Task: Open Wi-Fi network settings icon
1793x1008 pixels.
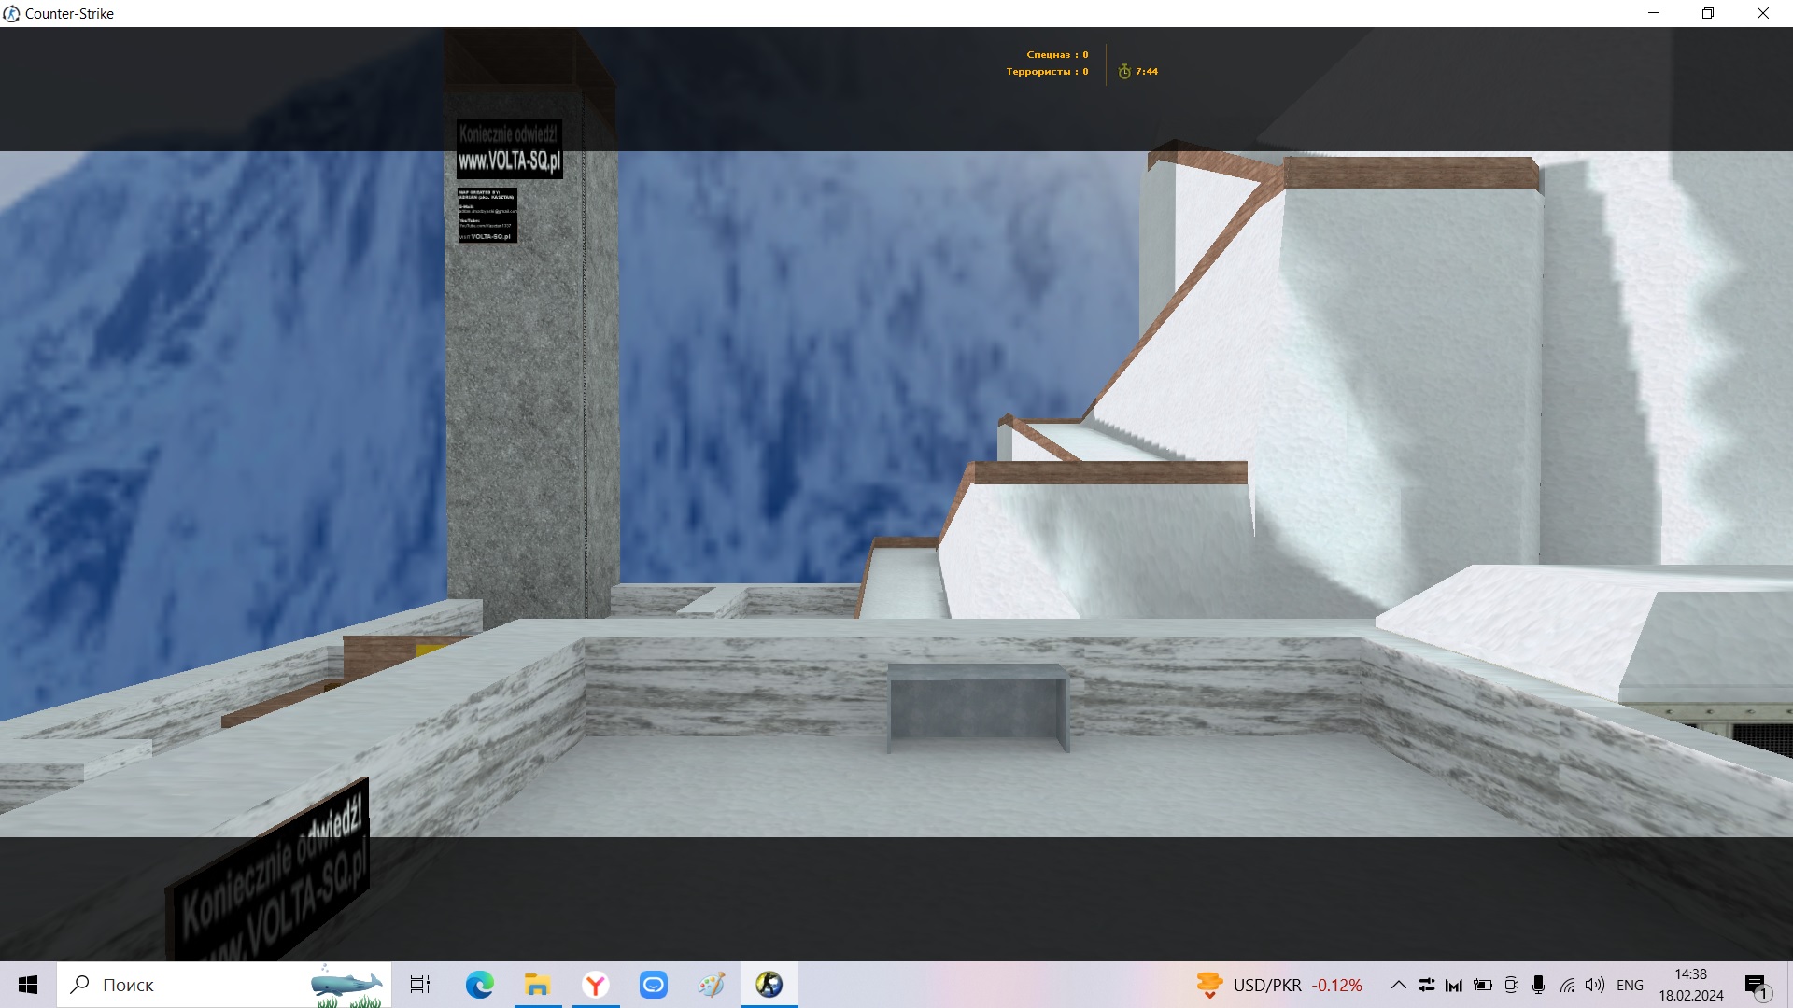Action: [x=1567, y=985]
